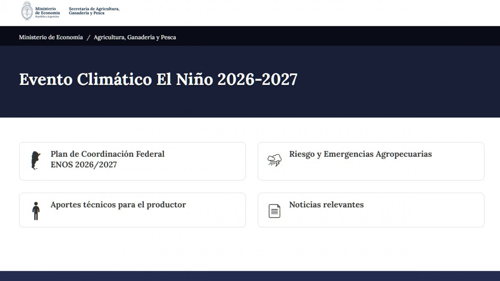Image resolution: width=500 pixels, height=281 pixels.
Task: Click the standing person icon
Action: 36,211
